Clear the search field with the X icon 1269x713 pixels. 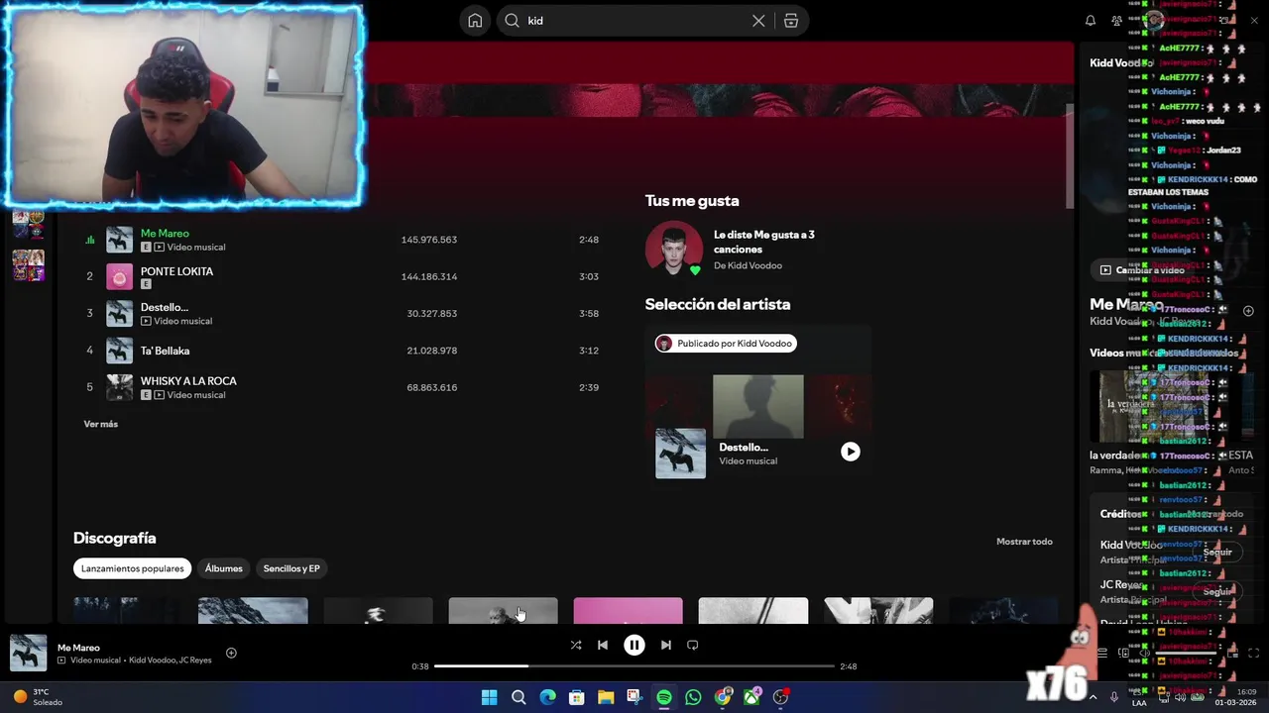[758, 21]
